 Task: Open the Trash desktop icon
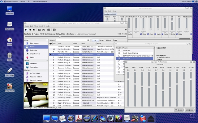click(10, 57)
